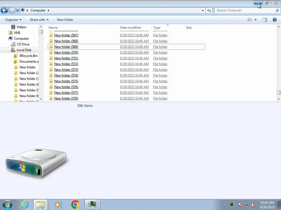Click Windows Explorer taskbar button

click(40, 205)
